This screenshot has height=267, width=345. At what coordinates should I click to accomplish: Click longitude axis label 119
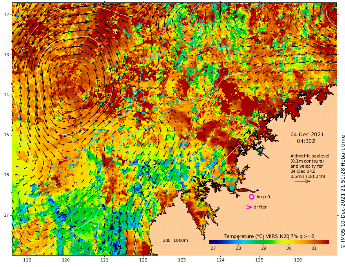(x=27, y=260)
